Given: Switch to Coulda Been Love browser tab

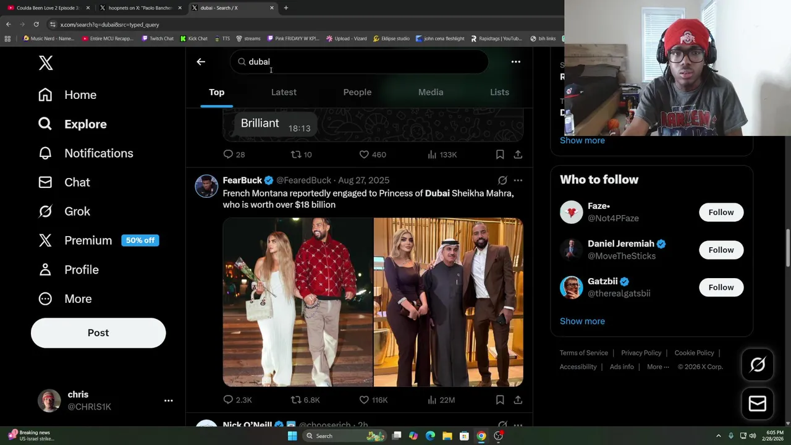Looking at the screenshot, I should tap(48, 7).
